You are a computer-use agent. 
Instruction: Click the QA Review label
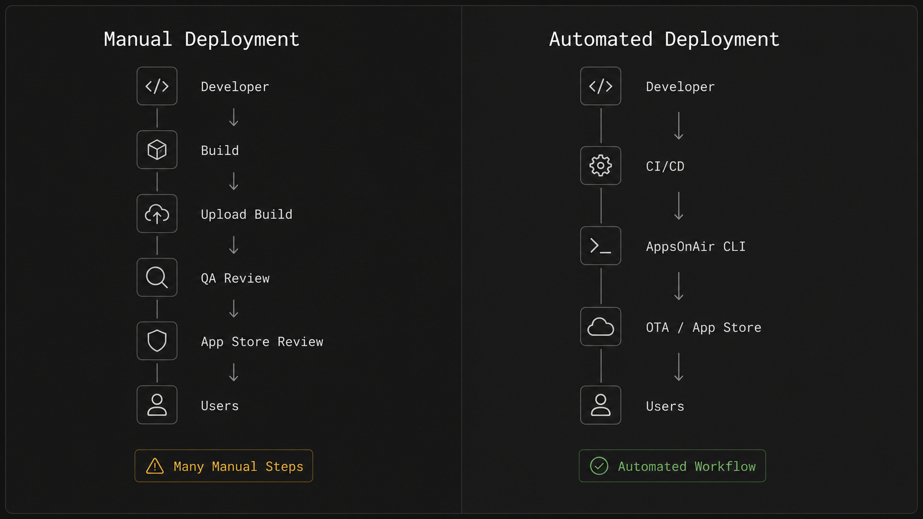(x=235, y=279)
